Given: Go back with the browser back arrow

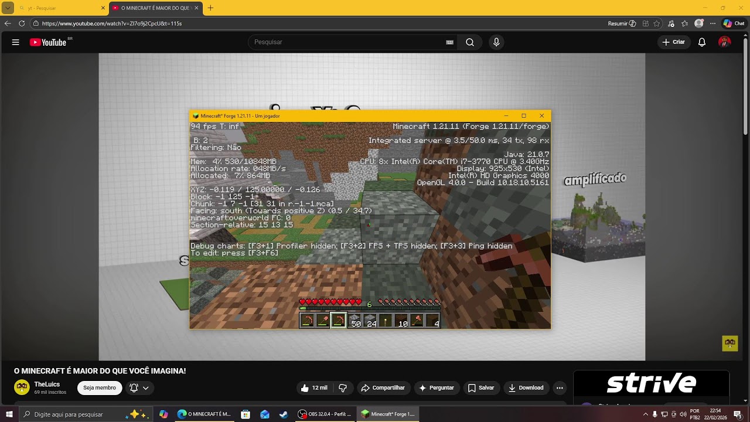Looking at the screenshot, I should (8, 23).
